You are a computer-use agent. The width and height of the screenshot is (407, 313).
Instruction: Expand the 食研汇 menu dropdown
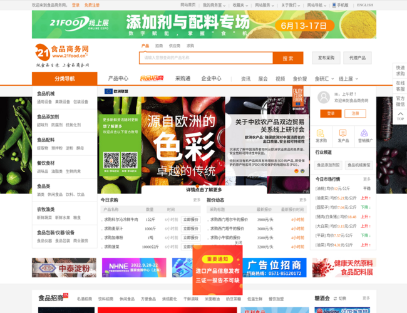coord(324,79)
